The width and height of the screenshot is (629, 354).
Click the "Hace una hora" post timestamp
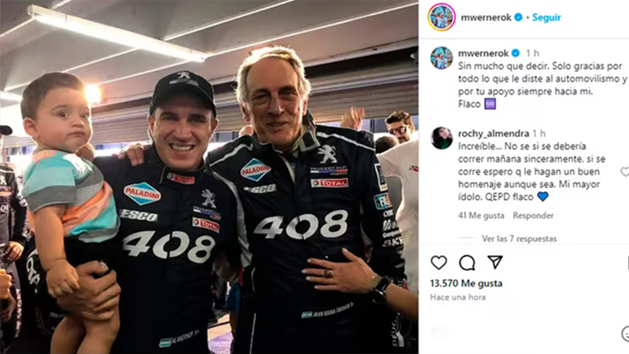(x=456, y=297)
